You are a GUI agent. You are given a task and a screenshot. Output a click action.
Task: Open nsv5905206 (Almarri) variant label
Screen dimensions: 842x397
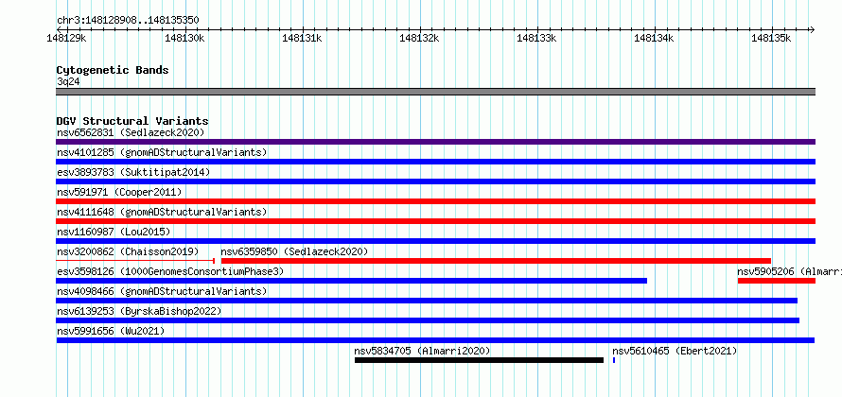789,271
